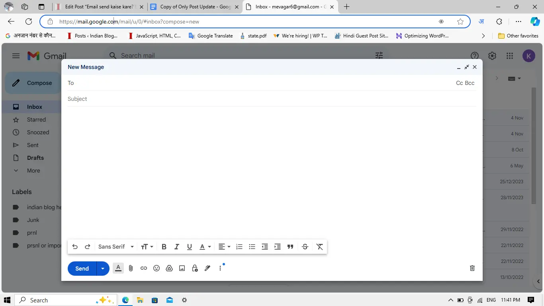Open Other favorites folder
This screenshot has width=544, height=306.
coord(518,36)
